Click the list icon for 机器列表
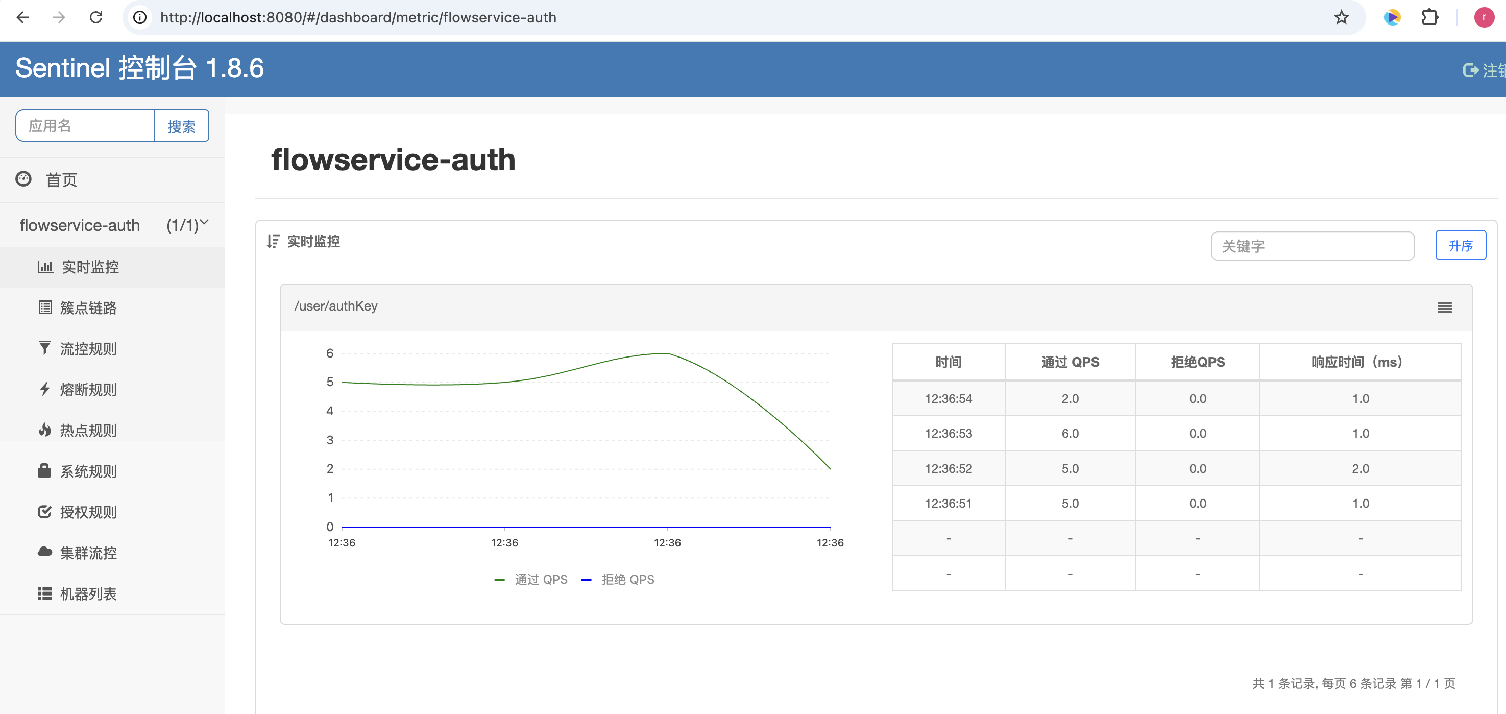This screenshot has height=714, width=1506. (x=44, y=593)
